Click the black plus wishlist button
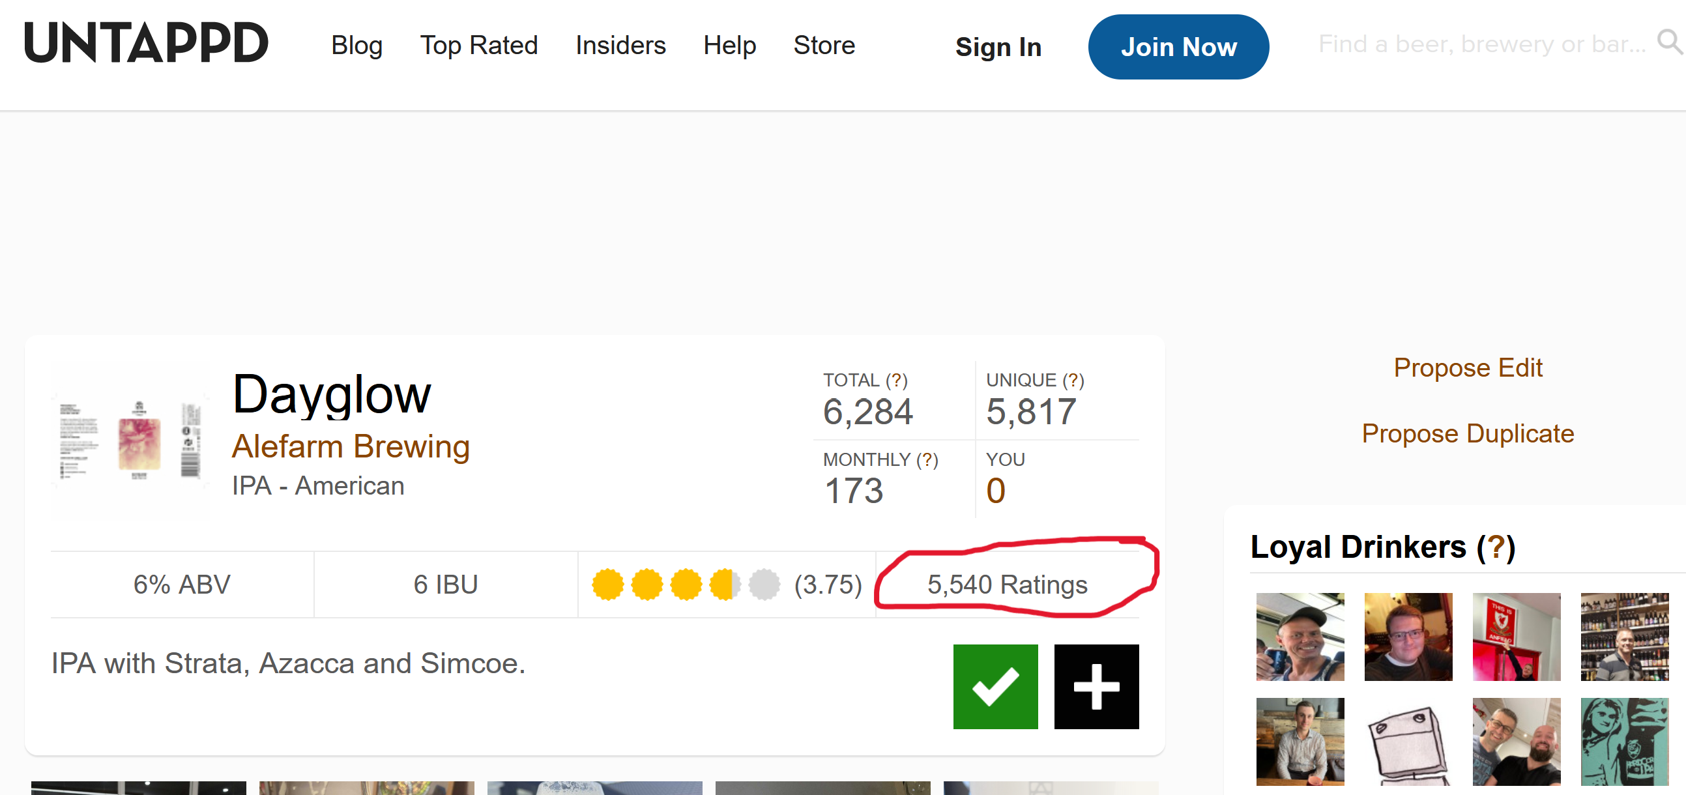The width and height of the screenshot is (1686, 795). click(1096, 686)
